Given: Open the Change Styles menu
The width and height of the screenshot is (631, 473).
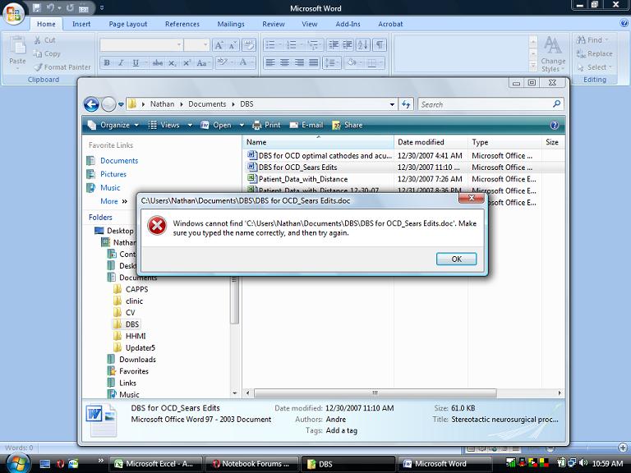Looking at the screenshot, I should [553, 54].
